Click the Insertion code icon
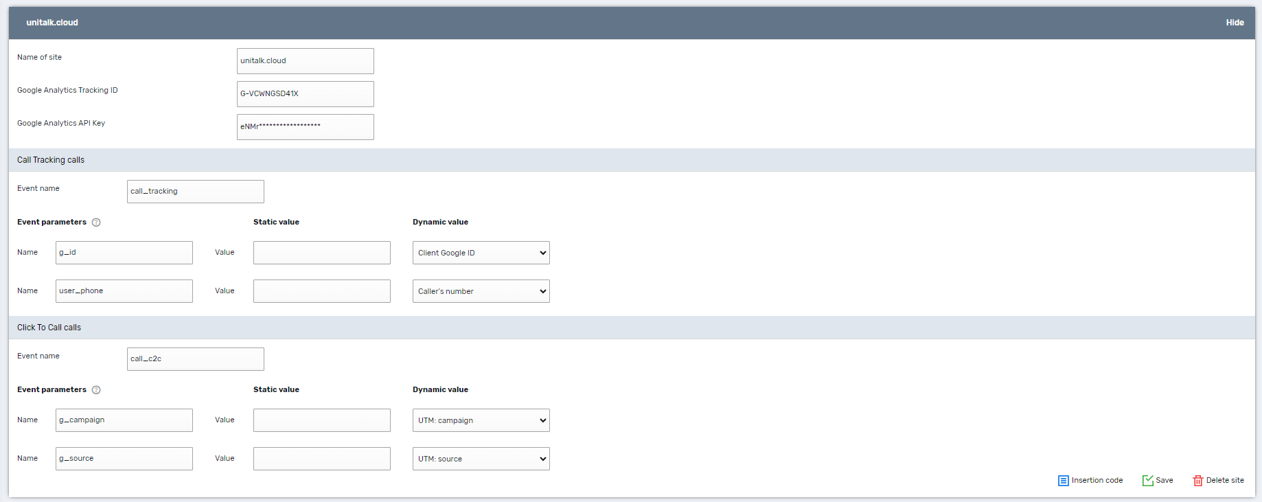This screenshot has width=1262, height=502. click(1063, 481)
